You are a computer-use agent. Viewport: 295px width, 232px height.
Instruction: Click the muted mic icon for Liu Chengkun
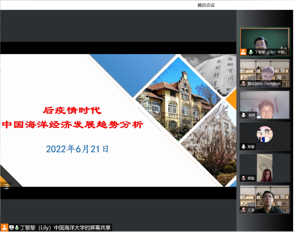point(243,83)
